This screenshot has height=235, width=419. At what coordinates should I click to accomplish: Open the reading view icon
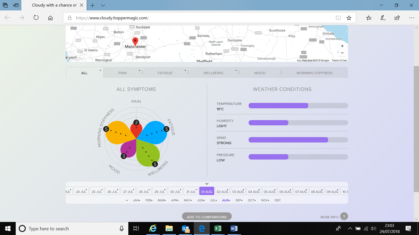coord(338,18)
